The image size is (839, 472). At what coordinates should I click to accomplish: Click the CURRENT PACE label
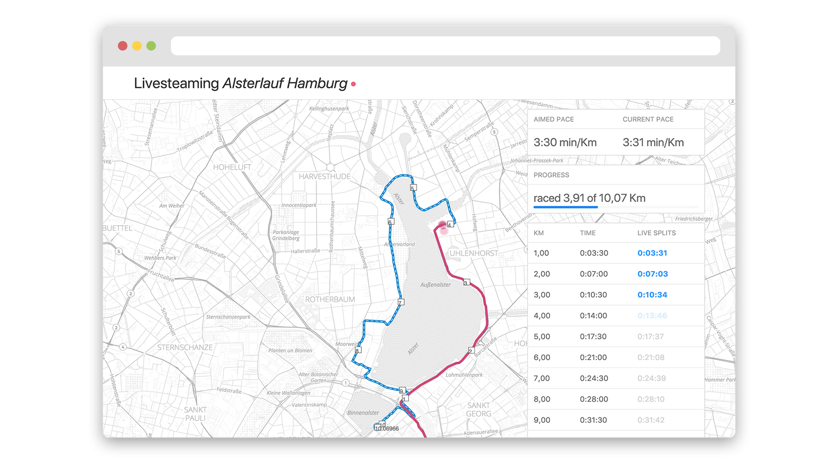pyautogui.click(x=648, y=119)
